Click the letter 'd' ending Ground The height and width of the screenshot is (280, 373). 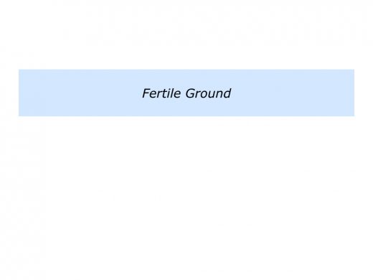[227, 93]
